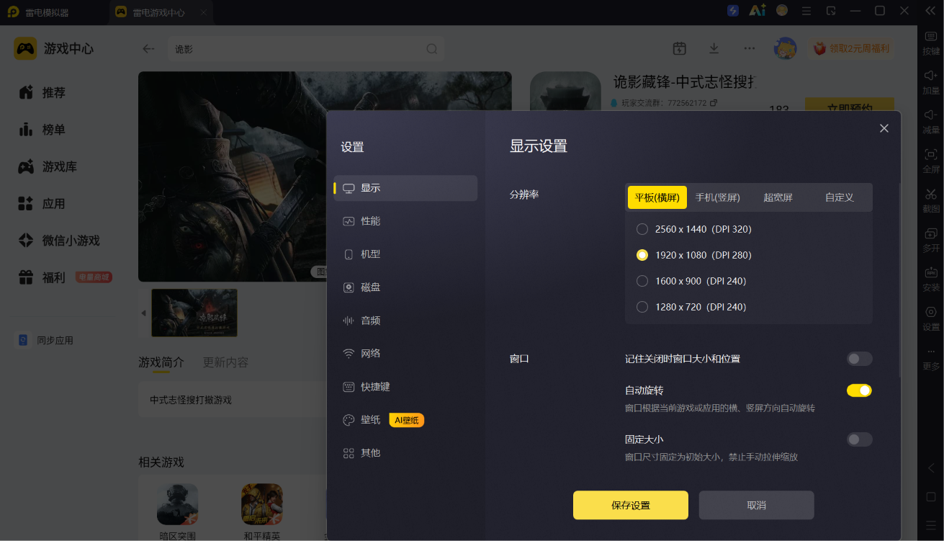Click the download arrow icon in top bar
The width and height of the screenshot is (944, 541).
coord(714,48)
